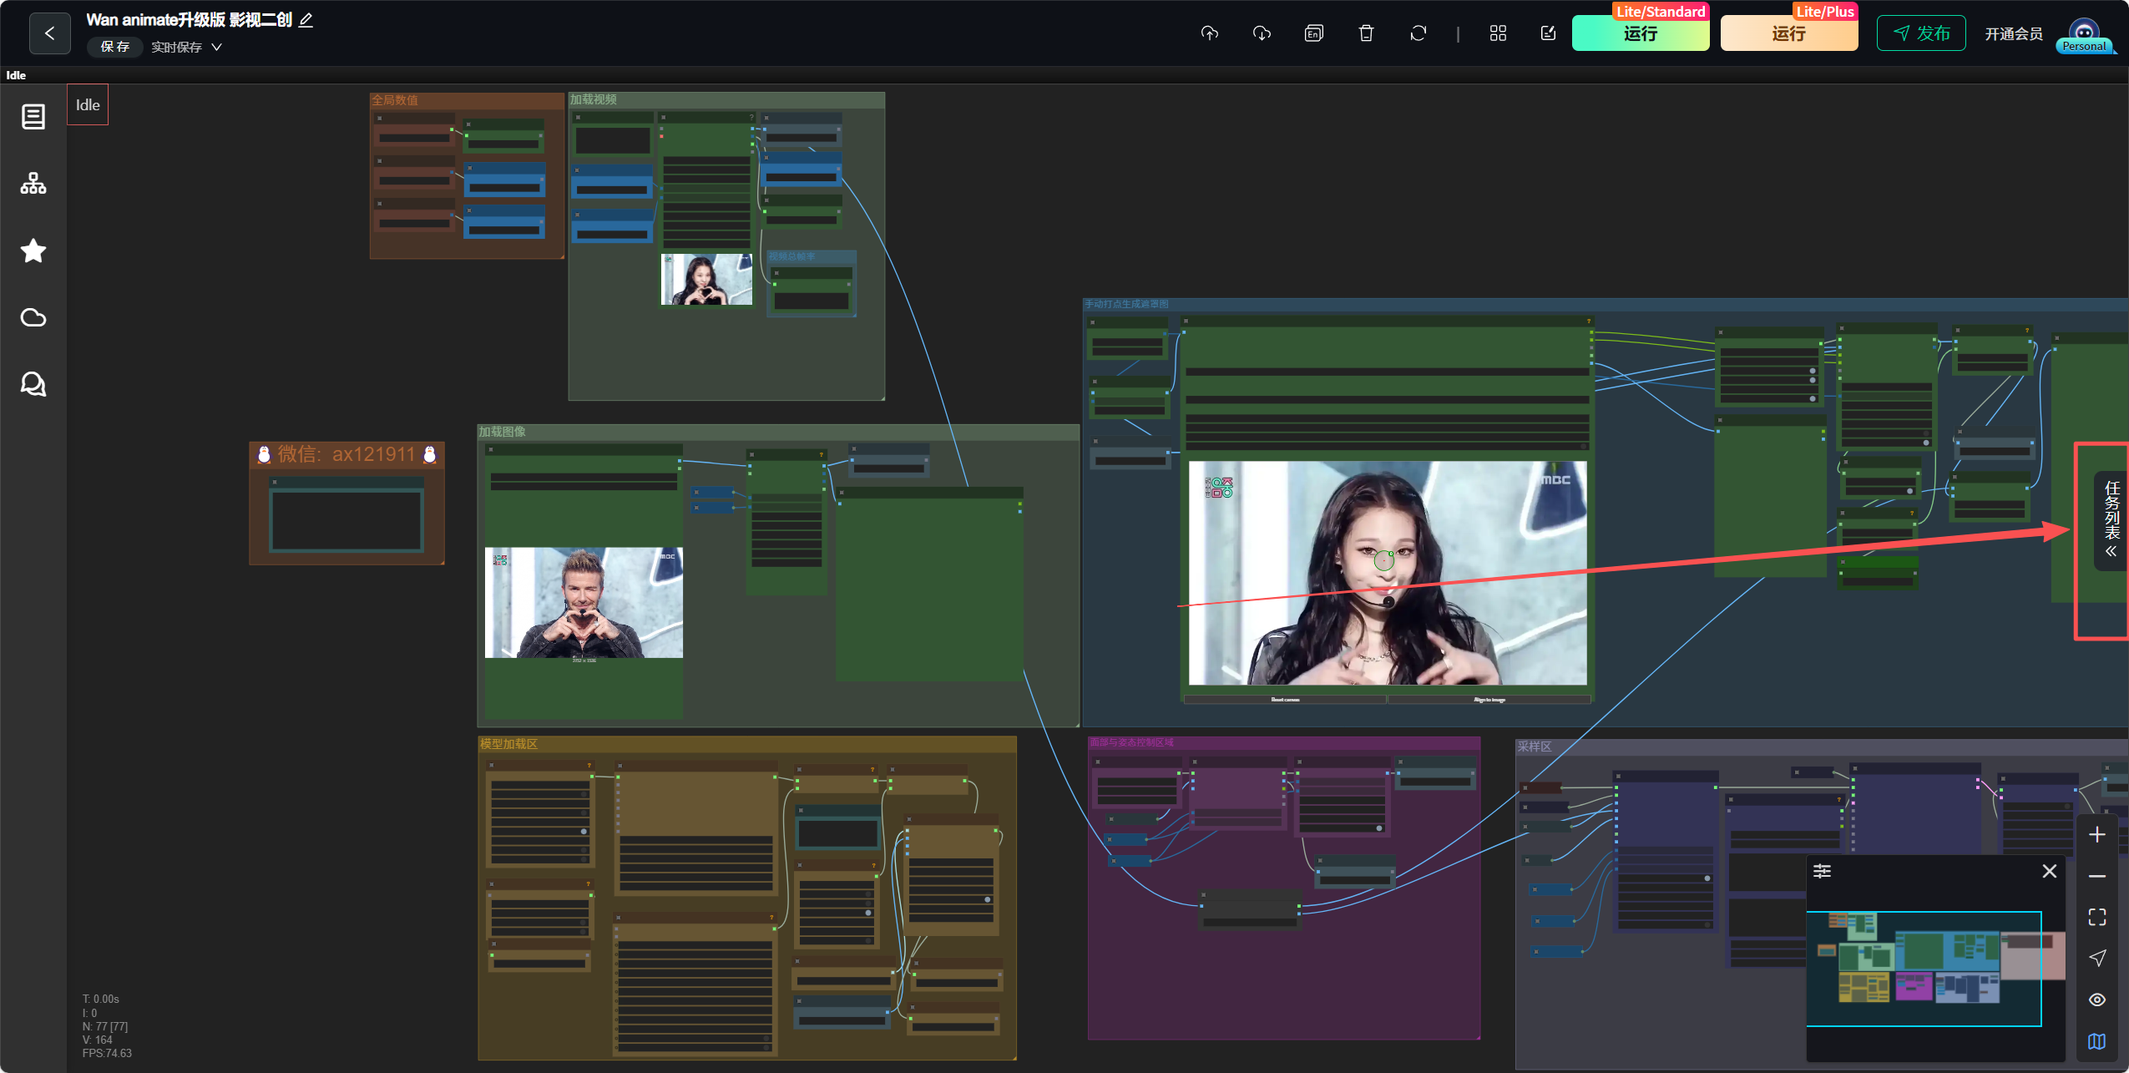Click the upload cloud icon
Screen dimensions: 2129x1073
(x=1210, y=33)
